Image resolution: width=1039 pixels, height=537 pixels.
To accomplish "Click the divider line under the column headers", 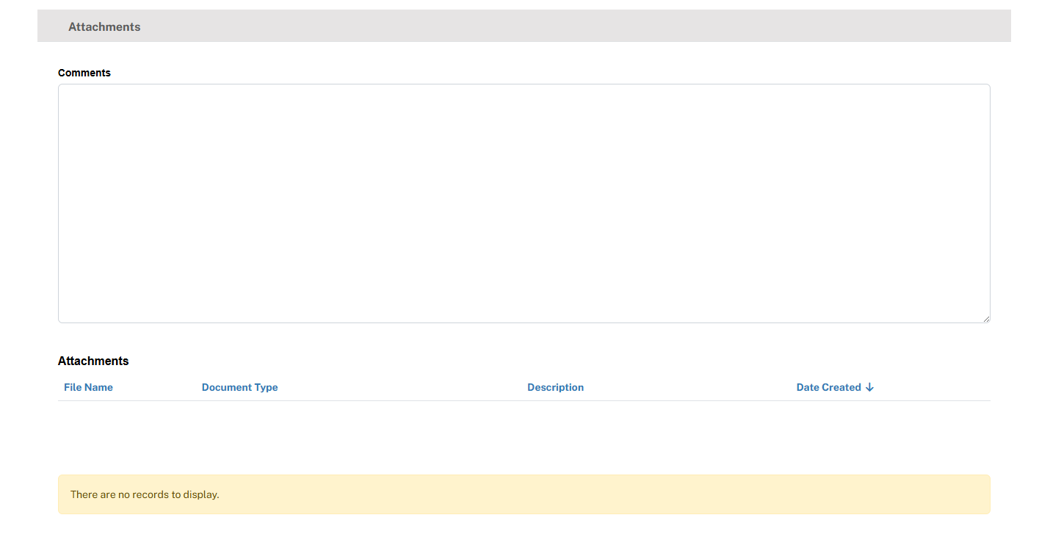I will pyautogui.click(x=524, y=400).
